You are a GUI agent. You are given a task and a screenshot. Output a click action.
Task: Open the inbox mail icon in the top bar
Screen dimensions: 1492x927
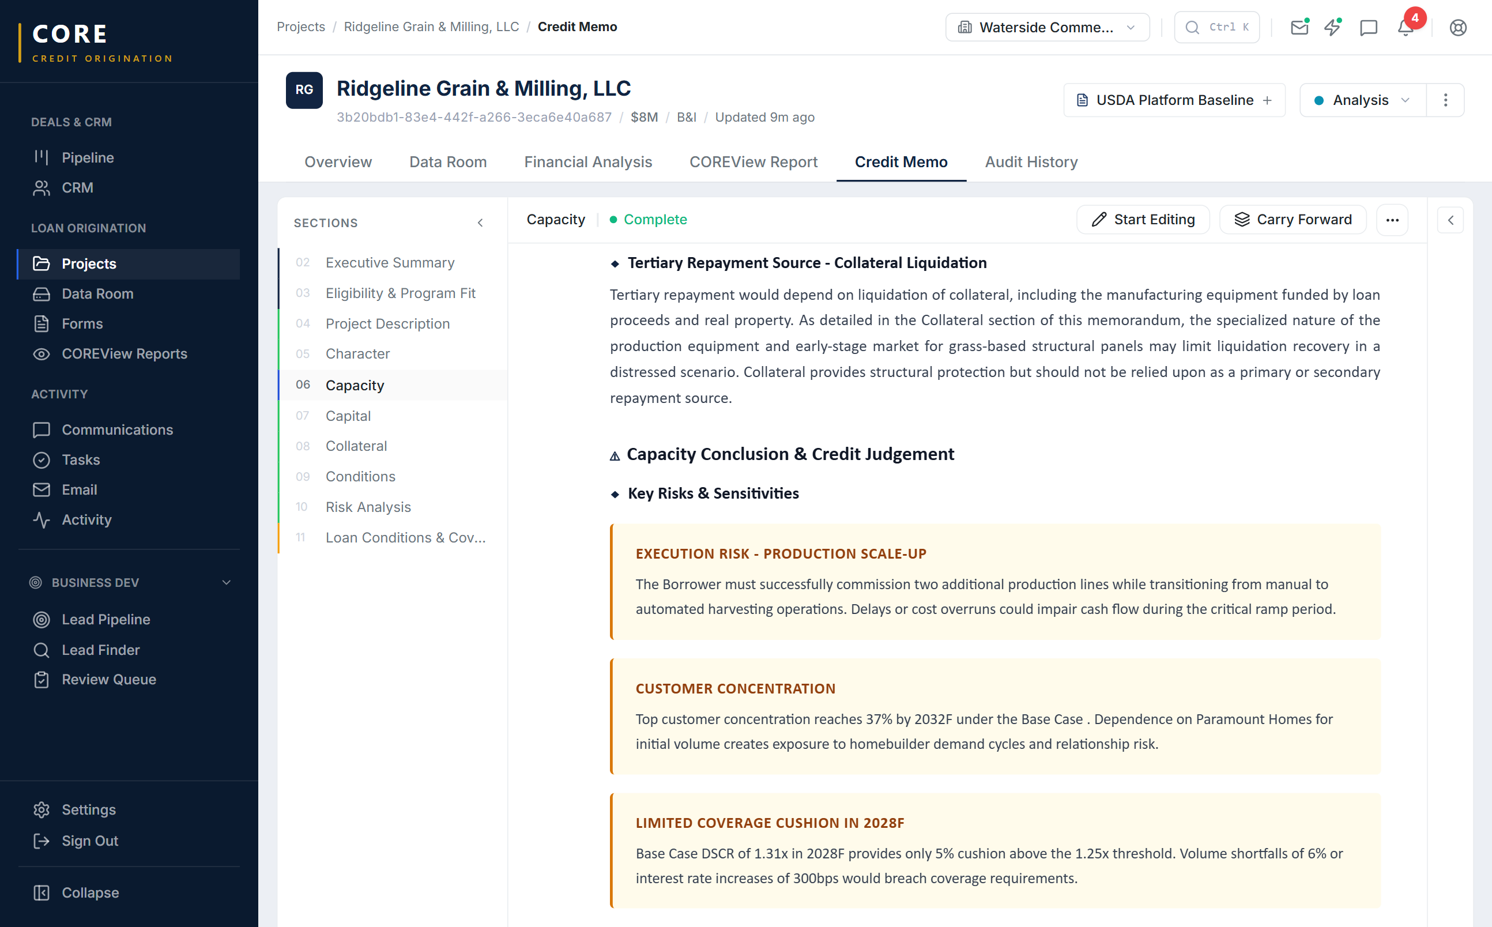click(x=1299, y=27)
